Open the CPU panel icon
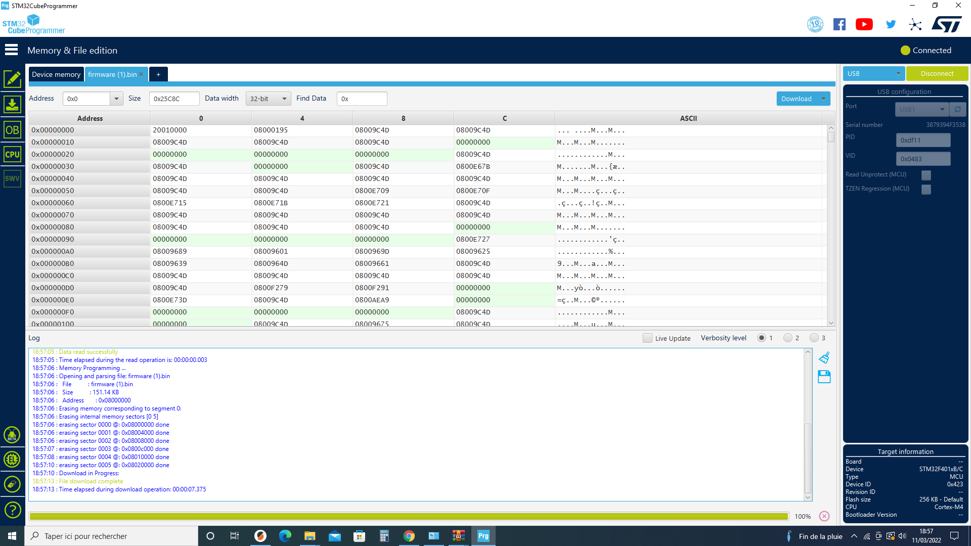Screen dimensions: 971x546 (x=12, y=155)
